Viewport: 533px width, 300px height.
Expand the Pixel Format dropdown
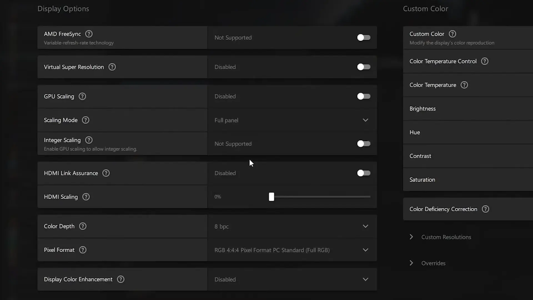coord(292,250)
